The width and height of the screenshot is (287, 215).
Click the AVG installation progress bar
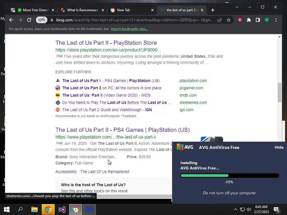230,176
